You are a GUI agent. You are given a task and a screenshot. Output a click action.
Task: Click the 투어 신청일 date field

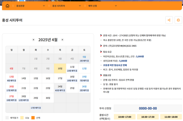(148, 108)
